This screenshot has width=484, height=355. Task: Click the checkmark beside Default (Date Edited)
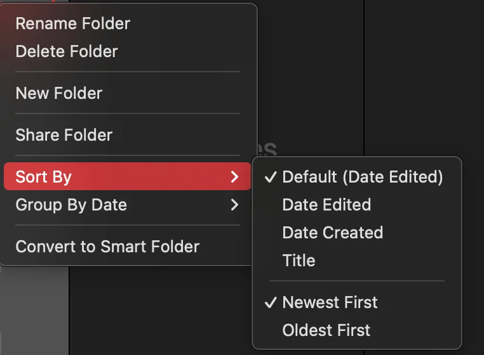(271, 177)
